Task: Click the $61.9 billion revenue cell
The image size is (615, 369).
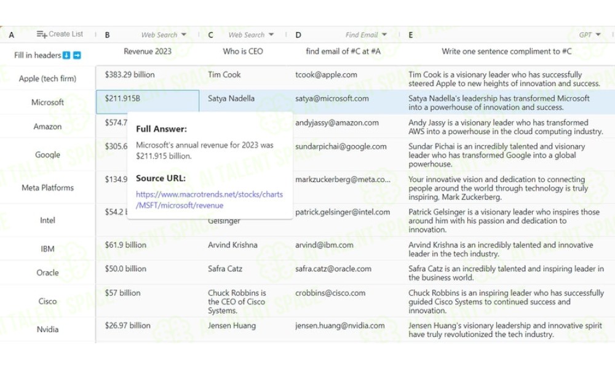Action: tap(148, 248)
